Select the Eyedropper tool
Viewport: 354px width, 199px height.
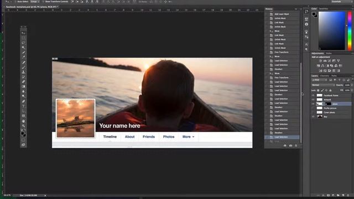click(23, 57)
